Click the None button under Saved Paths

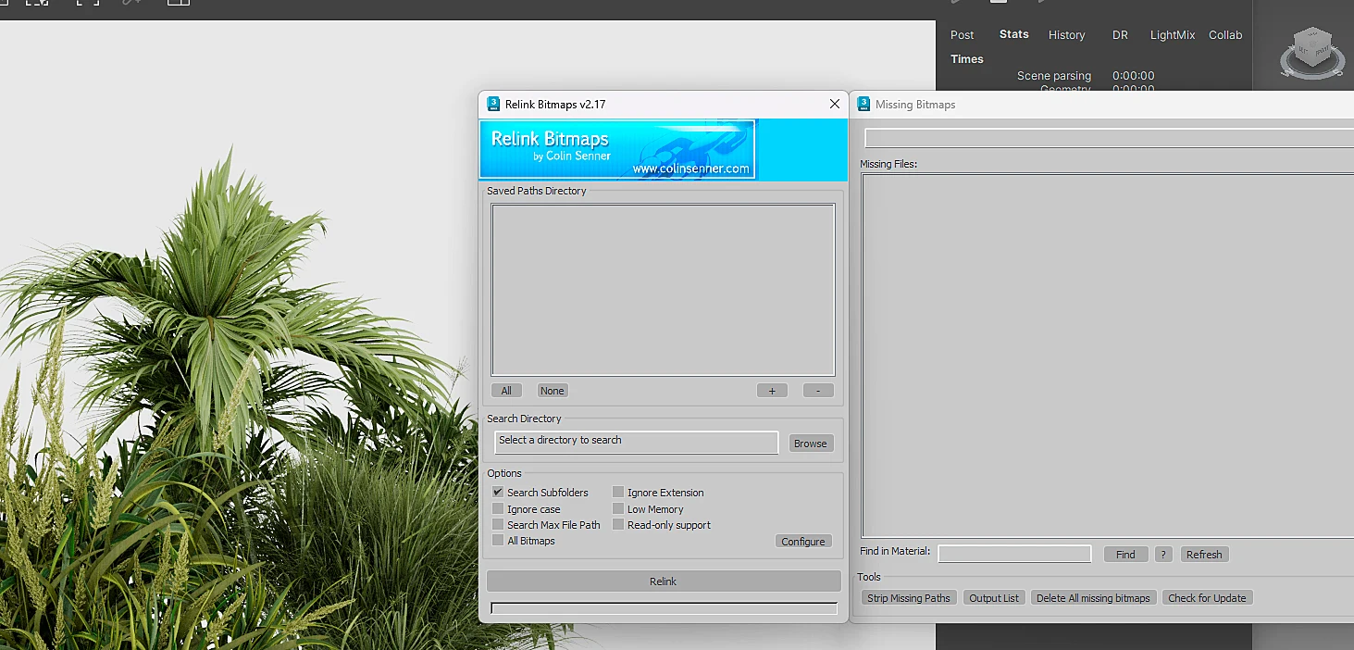[x=553, y=391]
